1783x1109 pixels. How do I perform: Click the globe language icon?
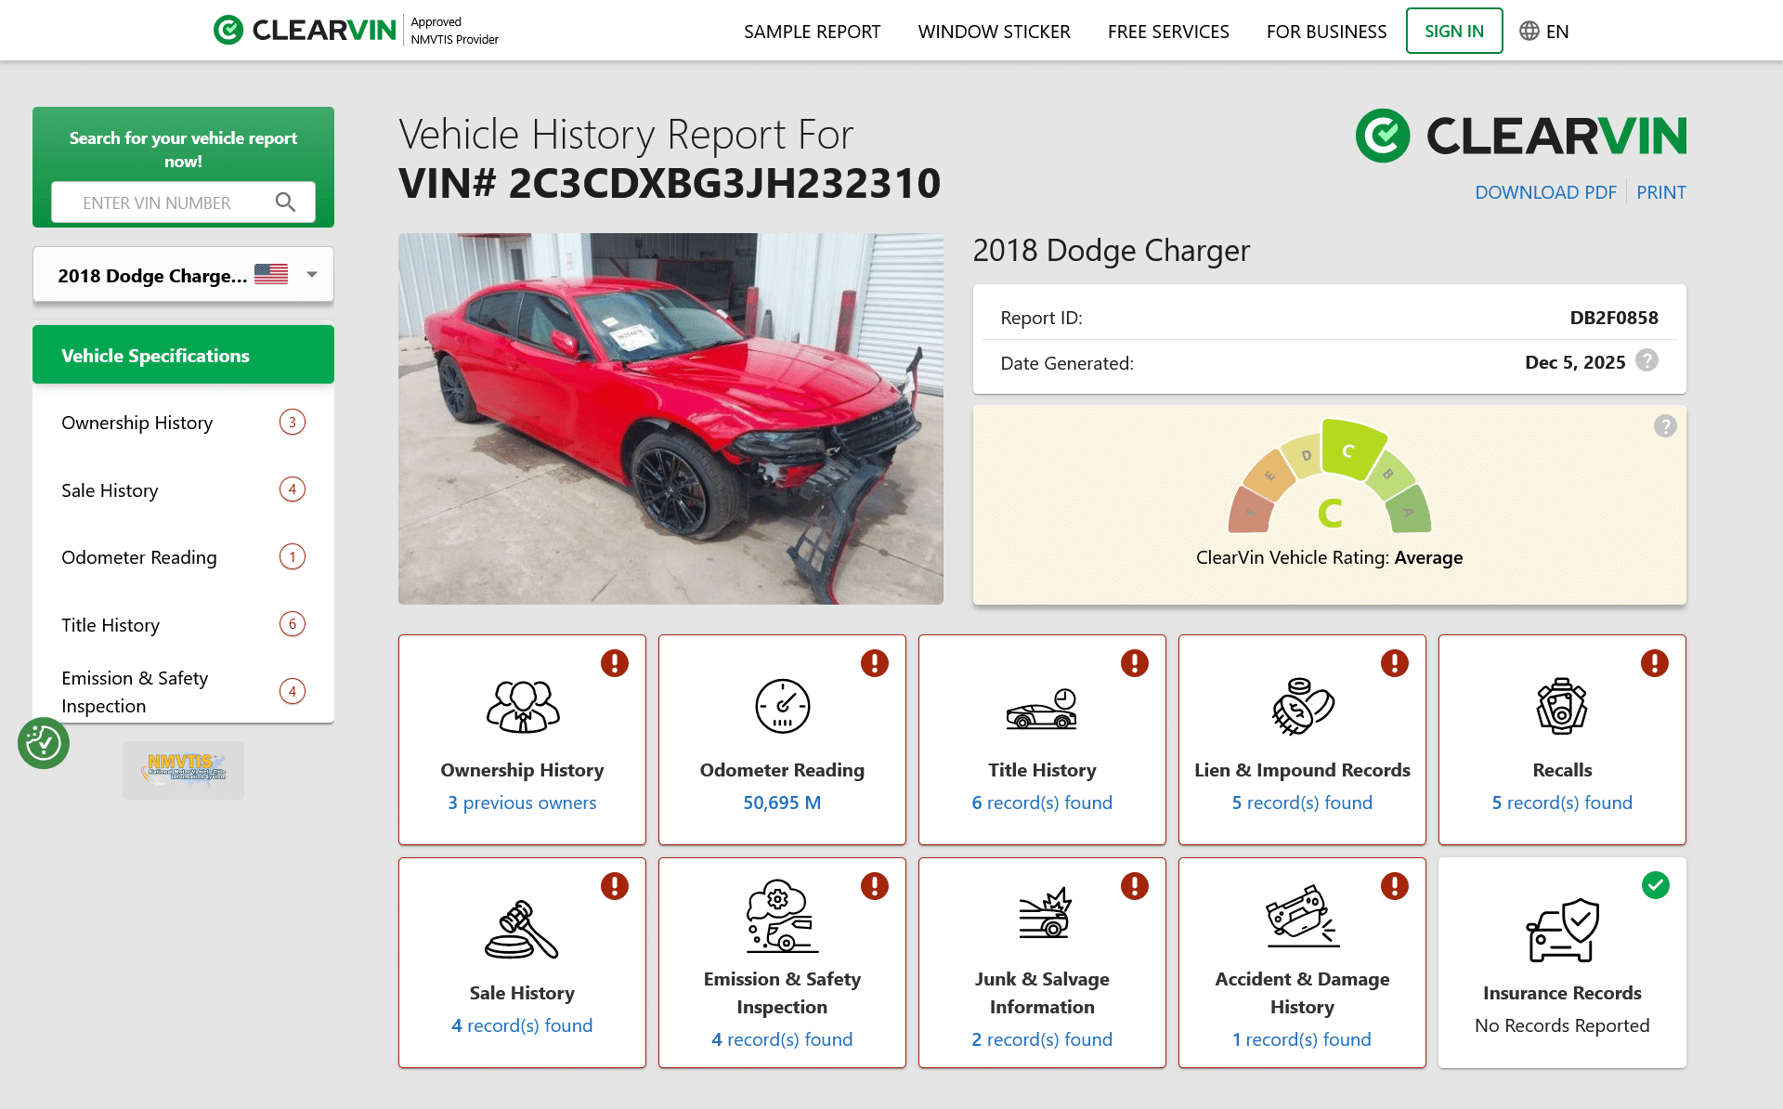(x=1529, y=32)
